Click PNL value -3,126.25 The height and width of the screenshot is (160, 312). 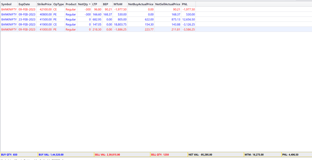click(189, 24)
